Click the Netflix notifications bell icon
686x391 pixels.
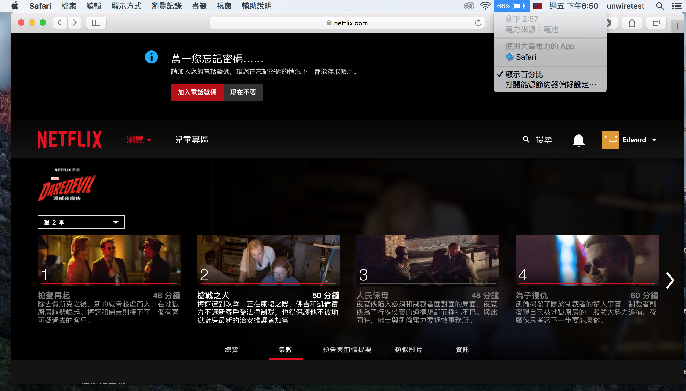click(x=578, y=140)
